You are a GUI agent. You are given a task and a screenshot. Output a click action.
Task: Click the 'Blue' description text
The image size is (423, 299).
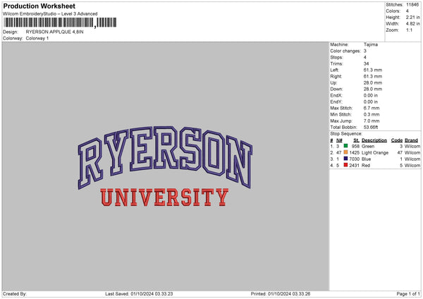[x=367, y=159]
